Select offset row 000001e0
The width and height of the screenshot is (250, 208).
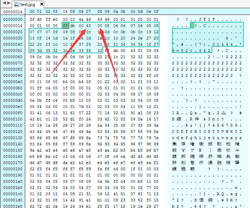tap(13, 206)
